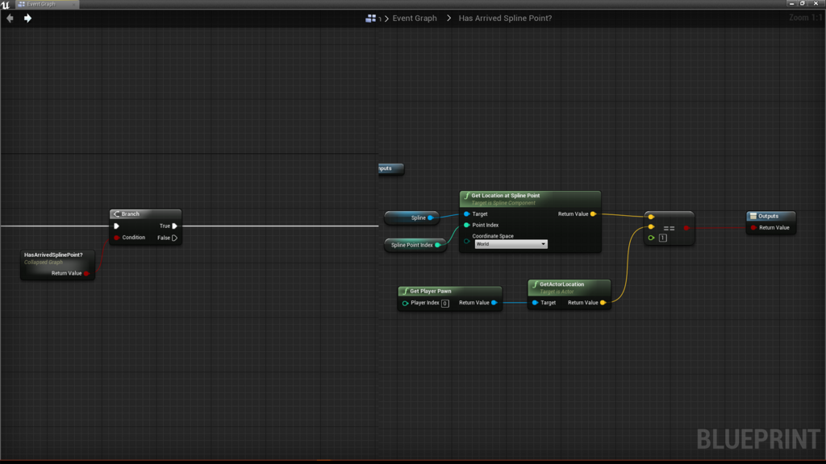This screenshot has width=826, height=464.
Task: Select the HasArrivedSplinePoint? collapsed graph node
Action: pos(58,264)
